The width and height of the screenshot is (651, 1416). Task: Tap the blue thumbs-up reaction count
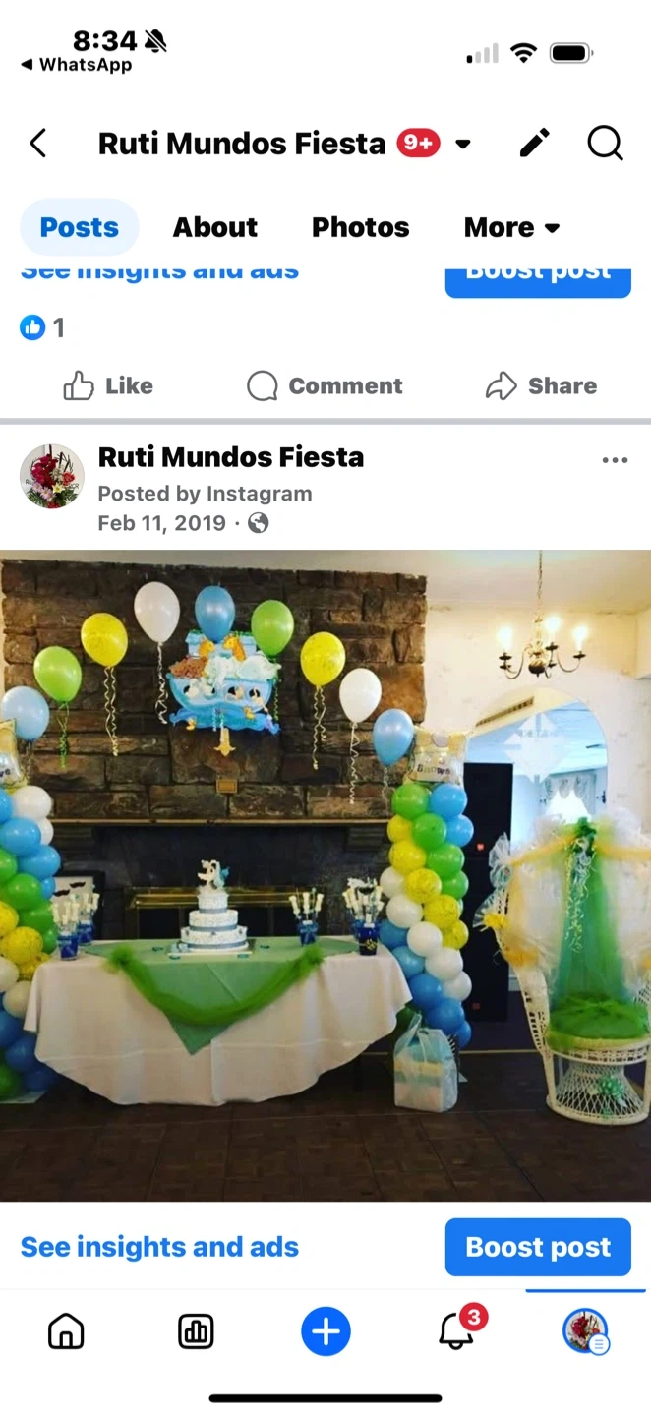42,327
